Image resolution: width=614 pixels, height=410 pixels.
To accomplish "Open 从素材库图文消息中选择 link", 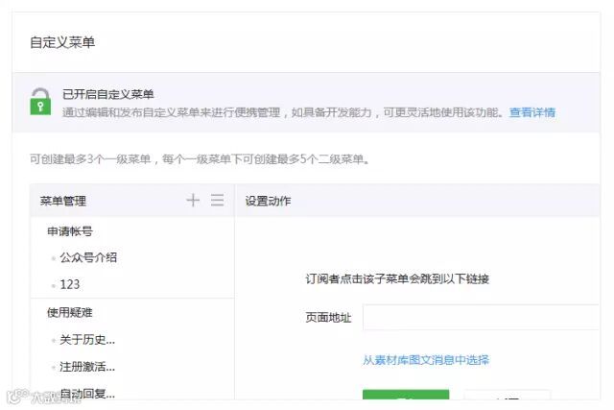I will point(426,360).
